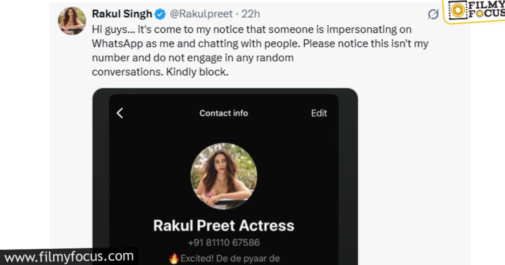The image size is (505, 265).
Task: Open Rakul Singh's tweet avatar
Action: (72, 21)
